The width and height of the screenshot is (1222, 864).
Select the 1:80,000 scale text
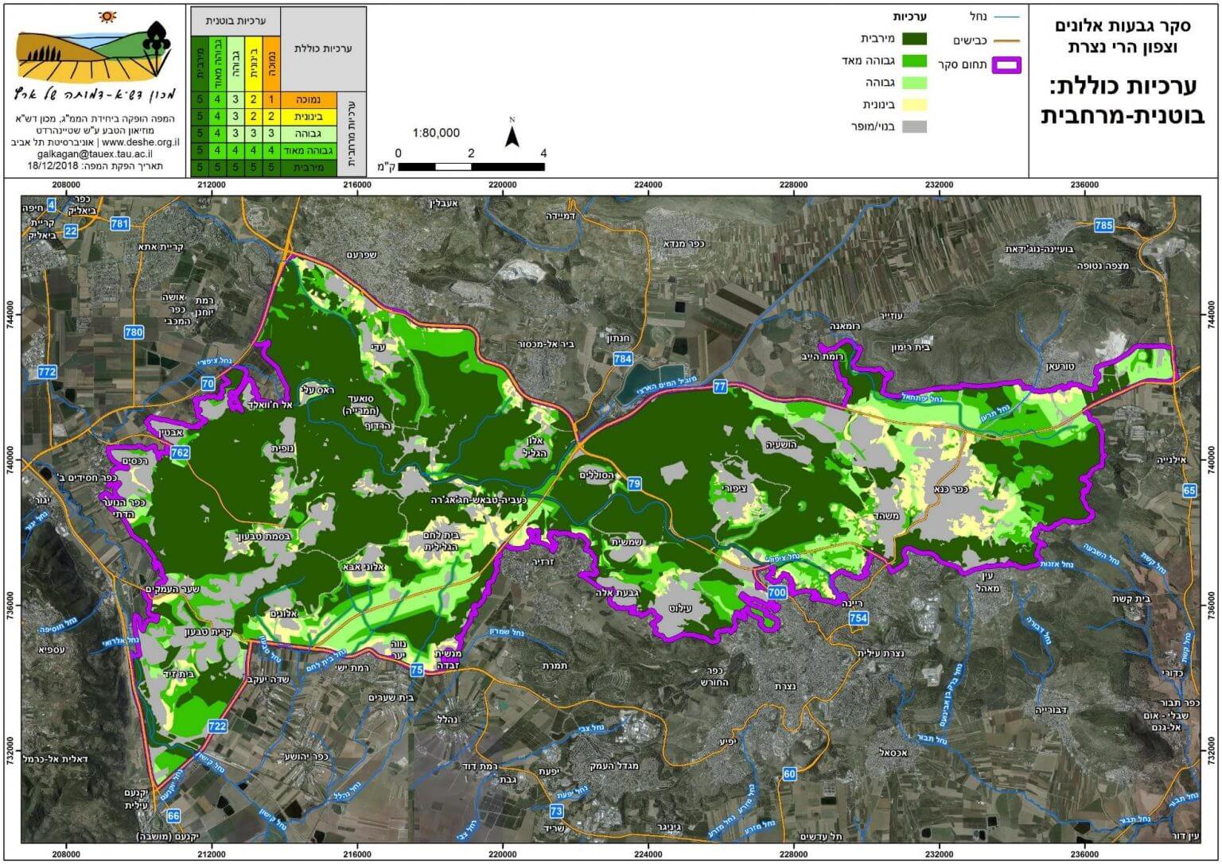click(x=436, y=134)
